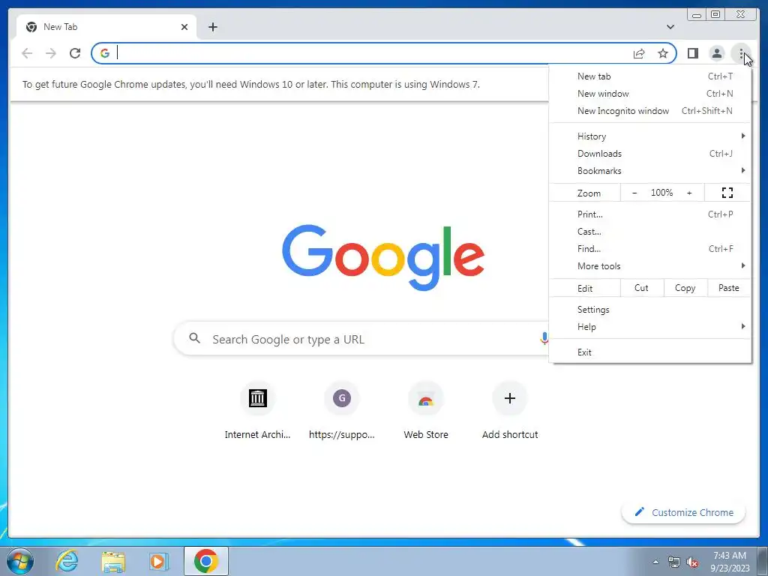Select Print... in the menu
This screenshot has width=768, height=576.
coord(650,214)
